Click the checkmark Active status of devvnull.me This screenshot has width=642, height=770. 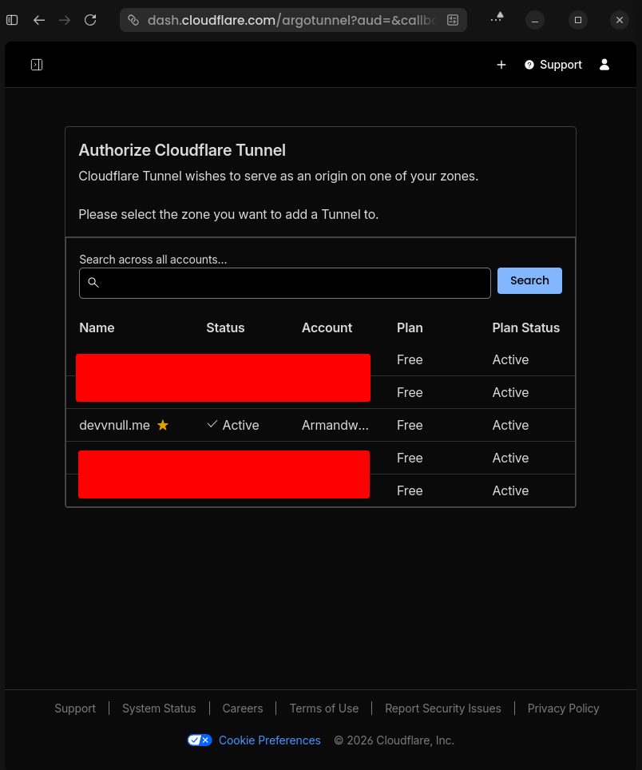(x=233, y=425)
